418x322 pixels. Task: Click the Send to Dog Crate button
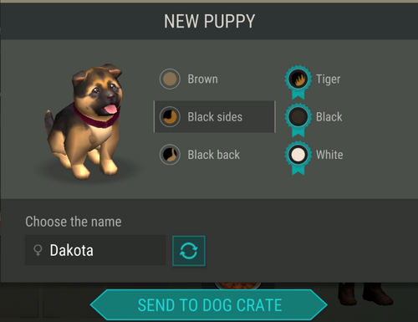coord(209,304)
